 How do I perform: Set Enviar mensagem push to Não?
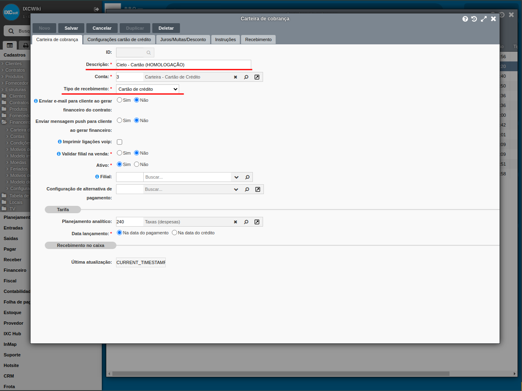click(136, 120)
